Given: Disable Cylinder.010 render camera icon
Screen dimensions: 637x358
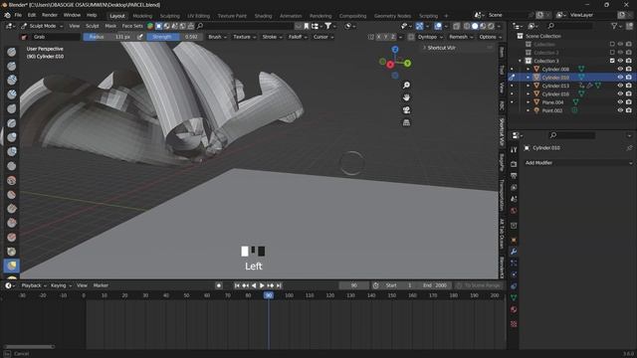Looking at the screenshot, I should pyautogui.click(x=628, y=78).
